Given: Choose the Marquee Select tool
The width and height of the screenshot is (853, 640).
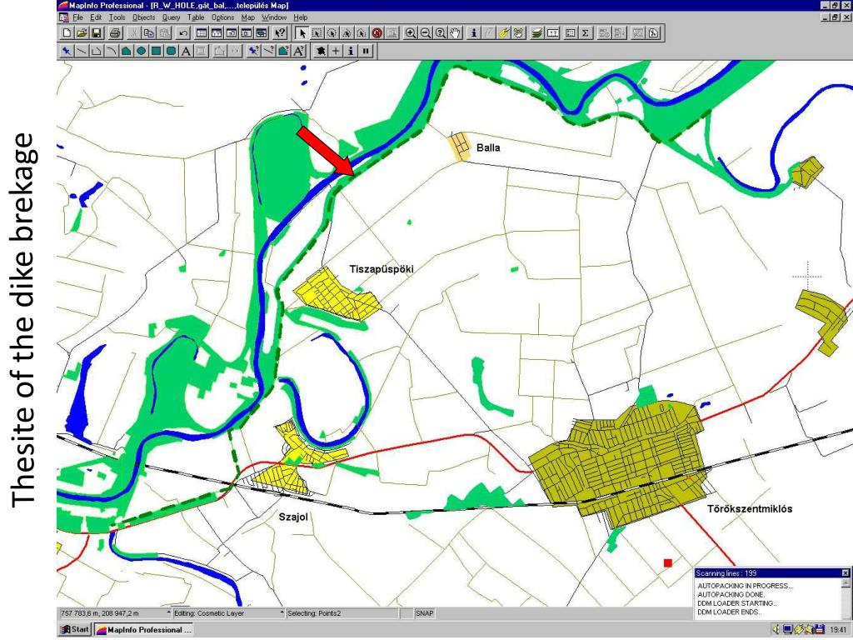Looking at the screenshot, I should 317,33.
